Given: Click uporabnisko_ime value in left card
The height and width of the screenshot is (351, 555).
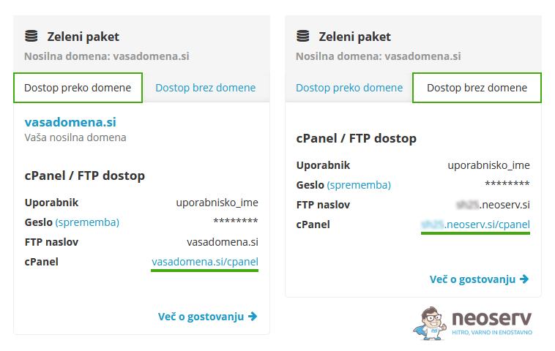Looking at the screenshot, I should [217, 203].
